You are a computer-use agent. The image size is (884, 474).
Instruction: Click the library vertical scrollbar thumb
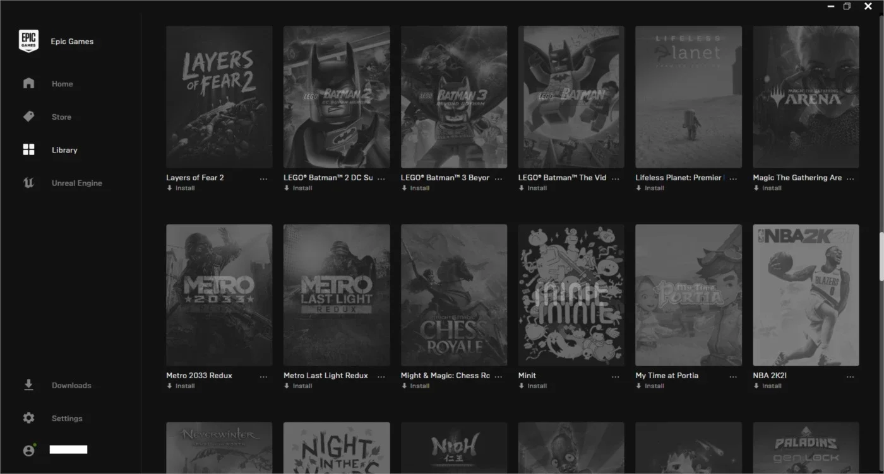pyautogui.click(x=881, y=257)
